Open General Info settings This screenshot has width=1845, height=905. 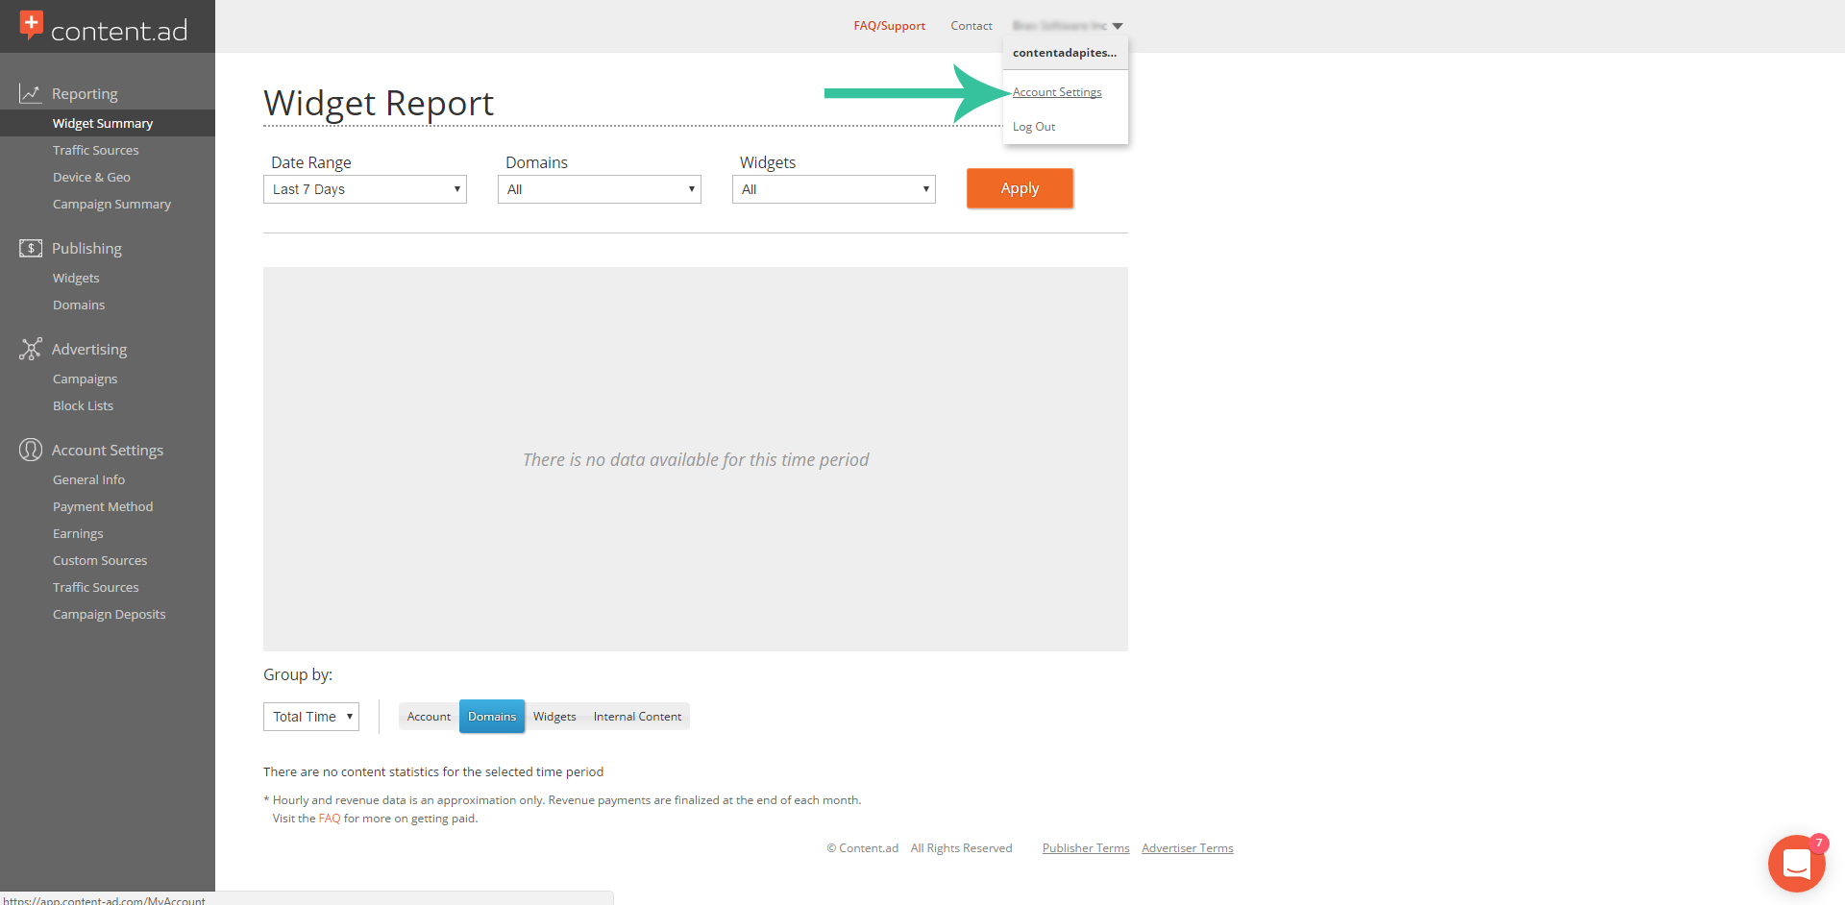[x=88, y=479]
